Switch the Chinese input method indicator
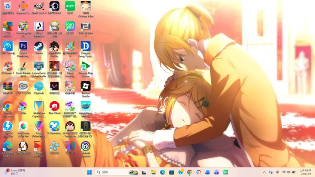Viewport: 315px width, 177px height. coord(277,172)
